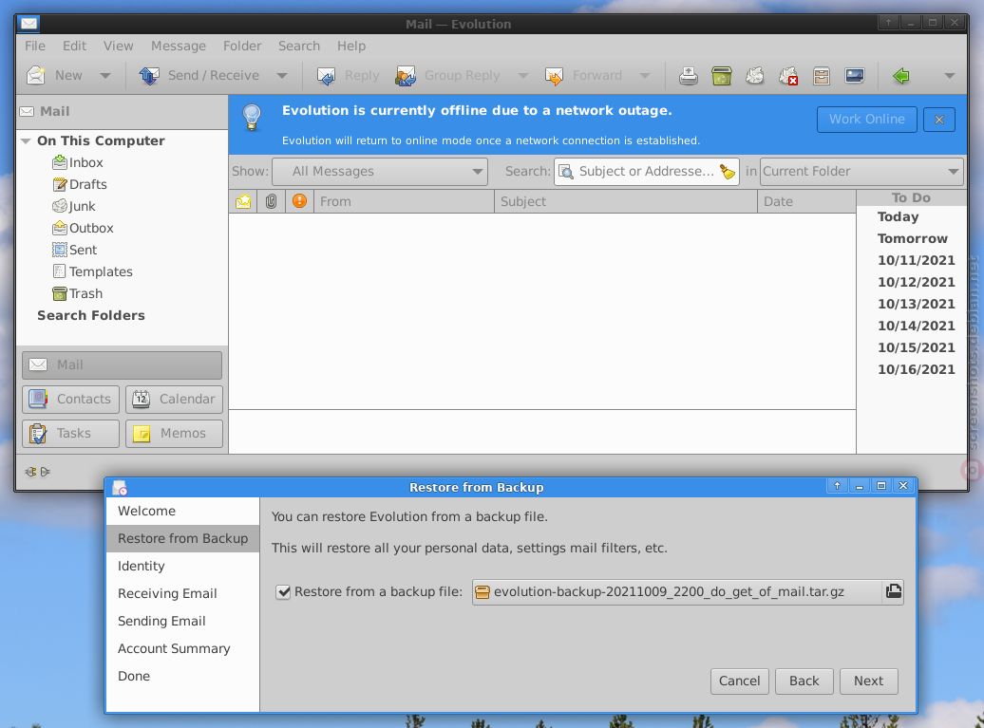The width and height of the screenshot is (984, 728).
Task: Open the File menu
Action: point(35,46)
